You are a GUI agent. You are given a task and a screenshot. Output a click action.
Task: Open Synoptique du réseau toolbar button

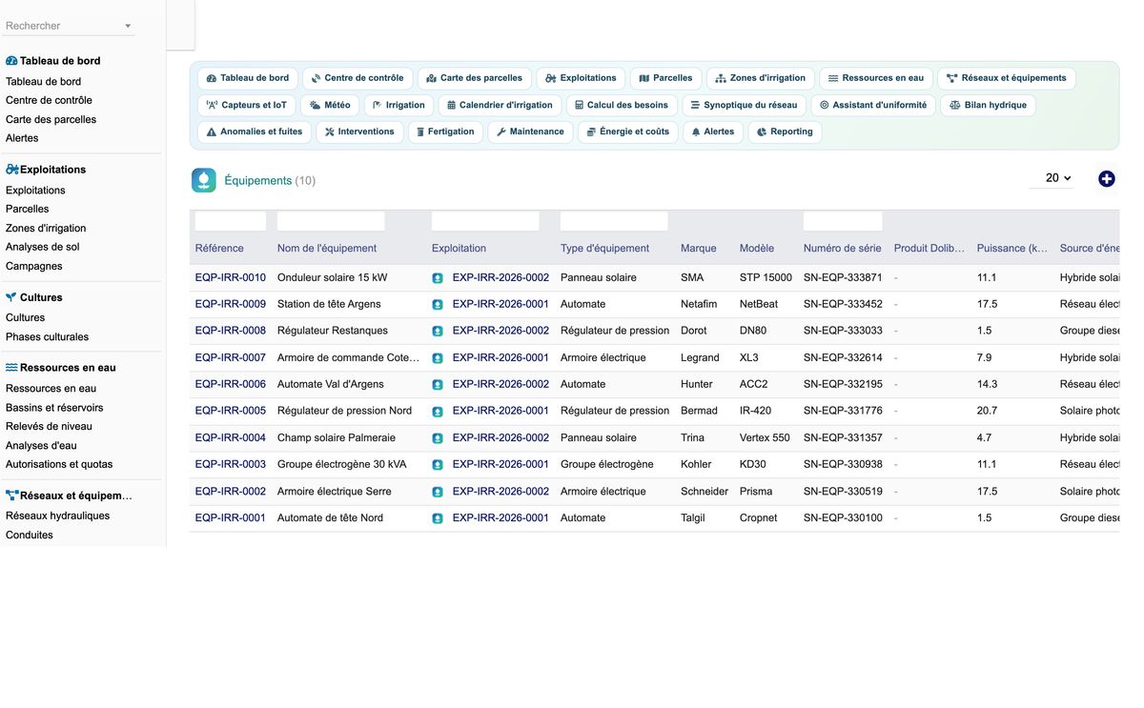[x=745, y=105]
